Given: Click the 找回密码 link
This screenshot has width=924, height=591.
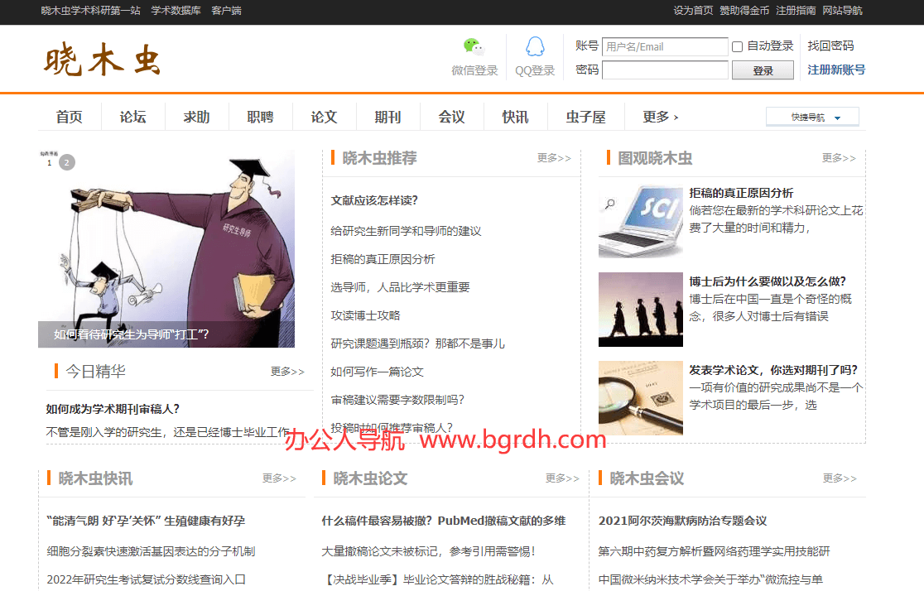Looking at the screenshot, I should [x=830, y=46].
